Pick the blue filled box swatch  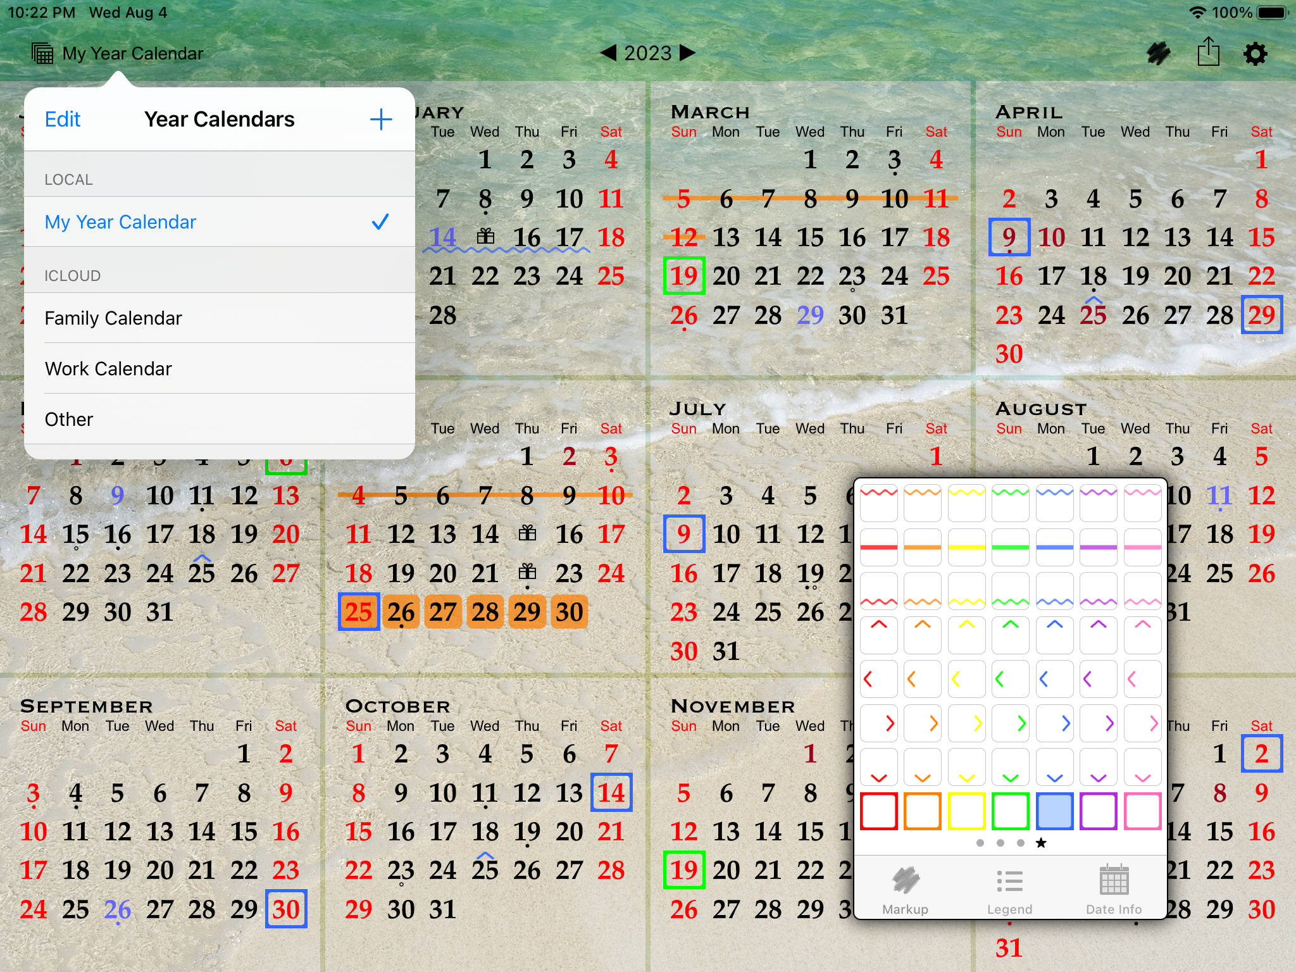click(1054, 811)
